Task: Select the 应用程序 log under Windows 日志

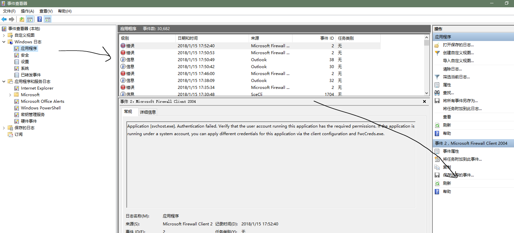Action: pos(29,49)
